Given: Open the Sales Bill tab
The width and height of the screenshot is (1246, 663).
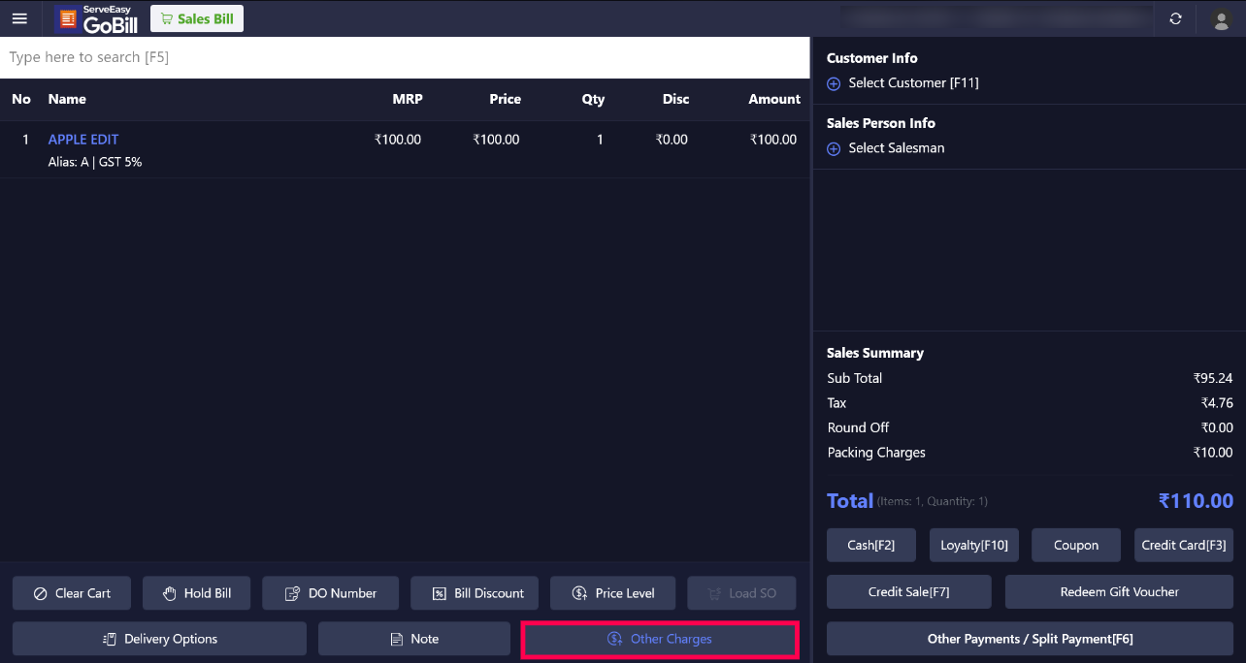Looking at the screenshot, I should [x=197, y=18].
